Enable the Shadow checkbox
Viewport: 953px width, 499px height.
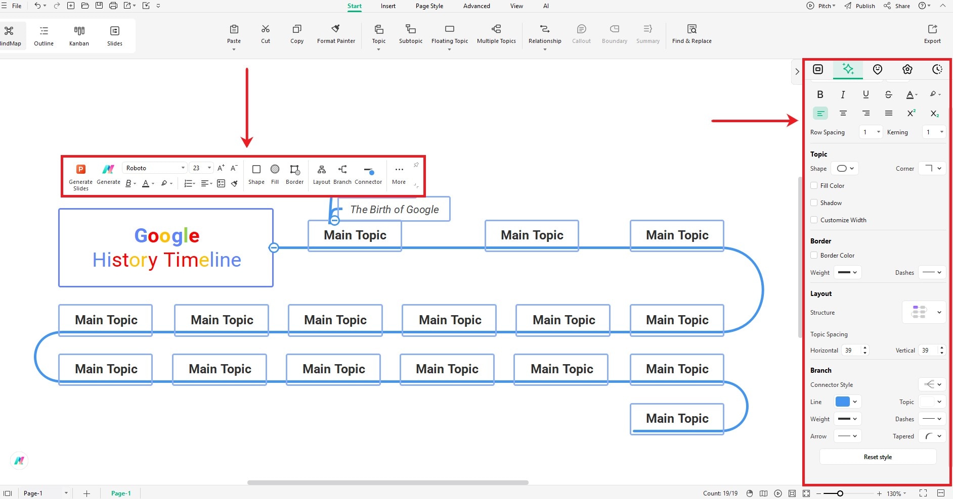[814, 203]
